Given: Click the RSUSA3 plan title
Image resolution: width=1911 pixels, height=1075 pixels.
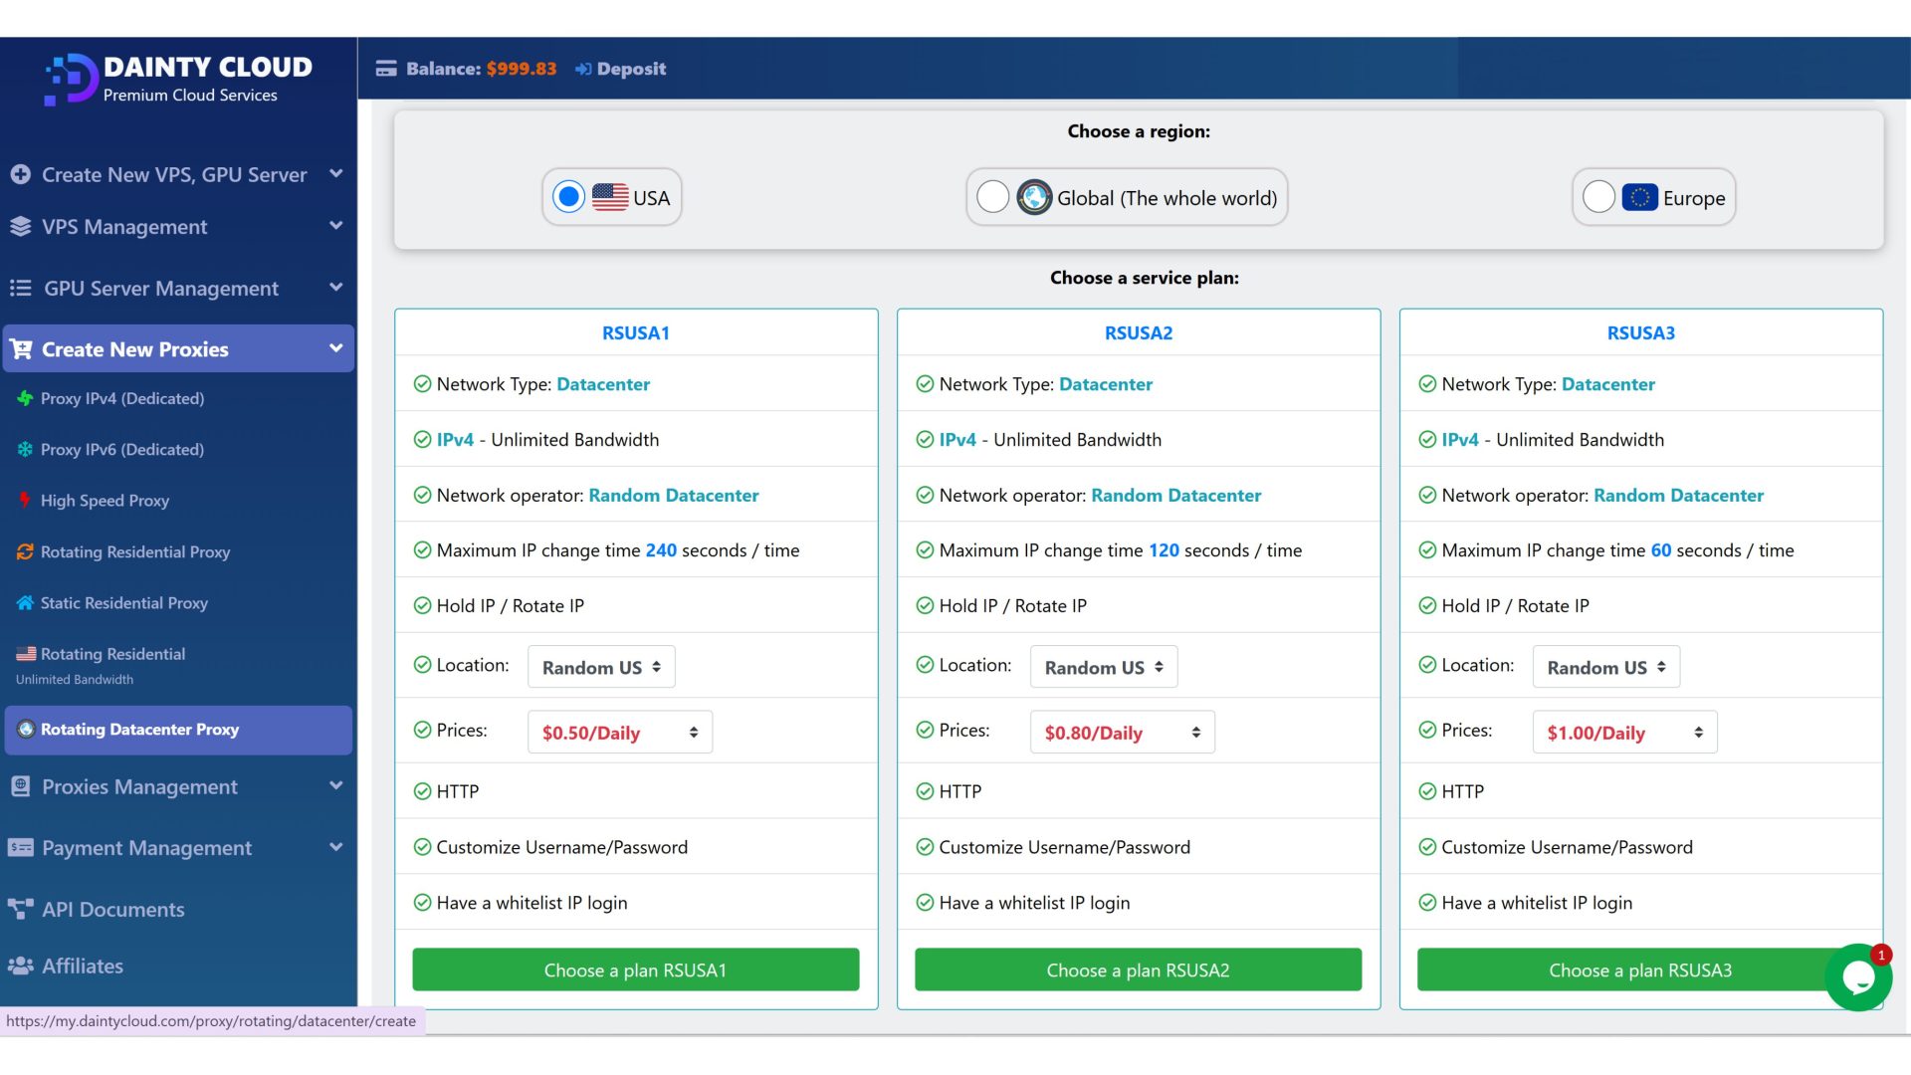Looking at the screenshot, I should 1640,333.
